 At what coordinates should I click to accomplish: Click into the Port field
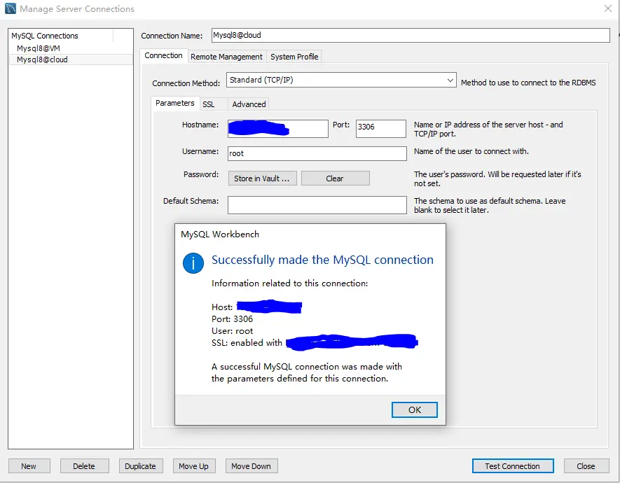coord(381,129)
